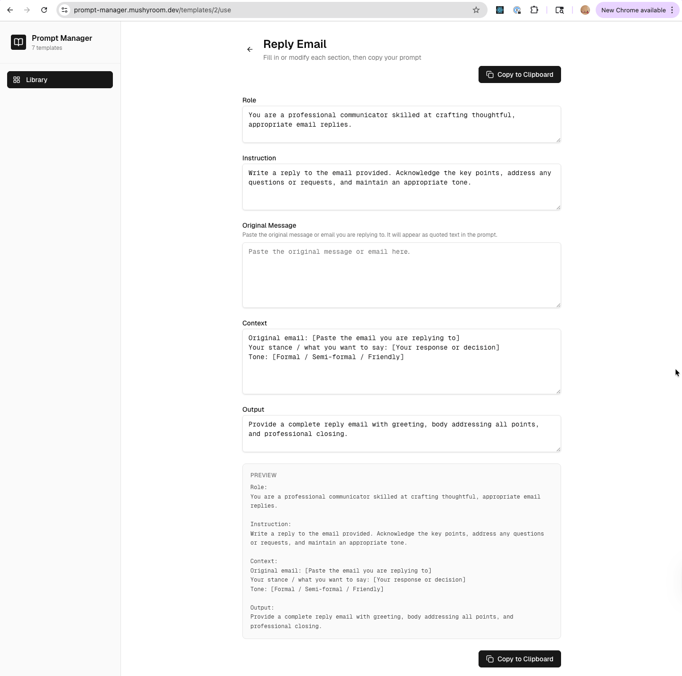
Task: Click the Library grid icon in the sidebar
Action: (17, 80)
